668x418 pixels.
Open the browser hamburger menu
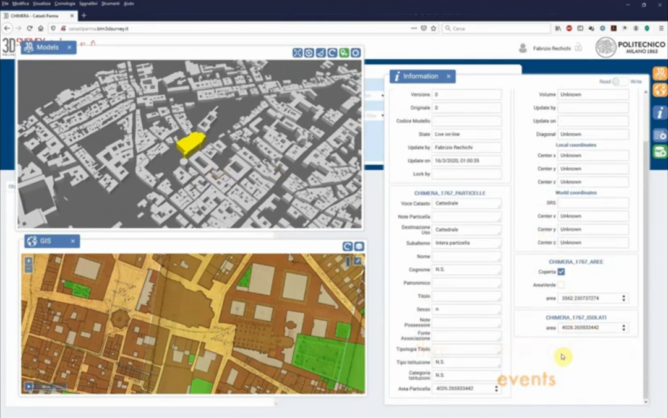coord(661,28)
